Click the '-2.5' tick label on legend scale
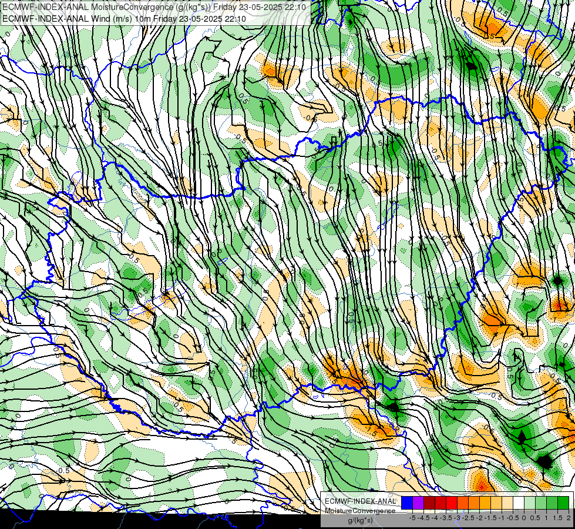 [x=468, y=518]
